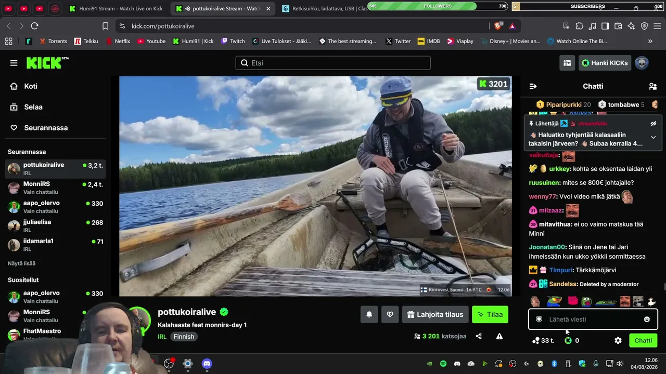Open channel points showing 33 t.
The width and height of the screenshot is (666, 374).
point(543,341)
